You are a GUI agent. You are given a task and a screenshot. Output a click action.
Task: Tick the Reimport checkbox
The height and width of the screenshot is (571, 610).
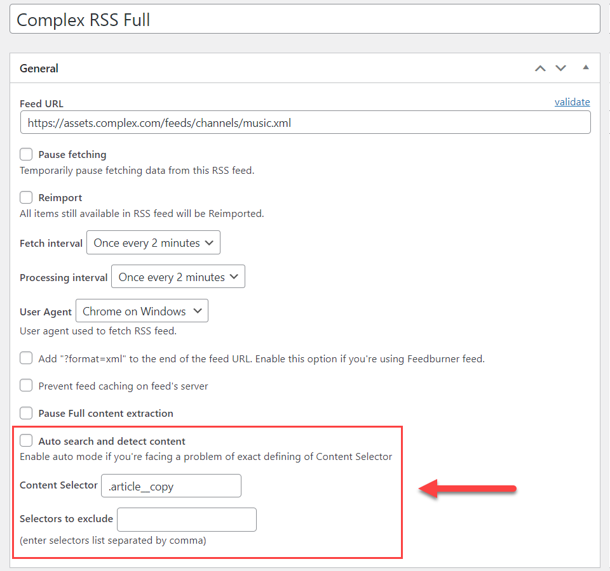pos(26,197)
